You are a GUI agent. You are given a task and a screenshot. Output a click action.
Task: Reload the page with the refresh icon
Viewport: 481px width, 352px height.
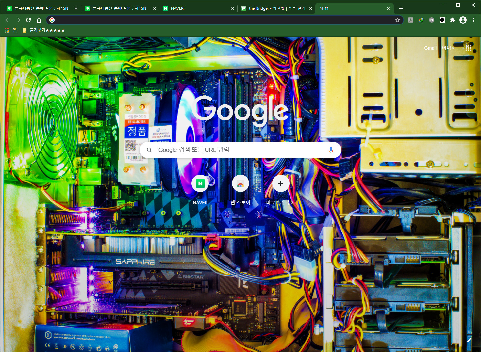coord(28,20)
